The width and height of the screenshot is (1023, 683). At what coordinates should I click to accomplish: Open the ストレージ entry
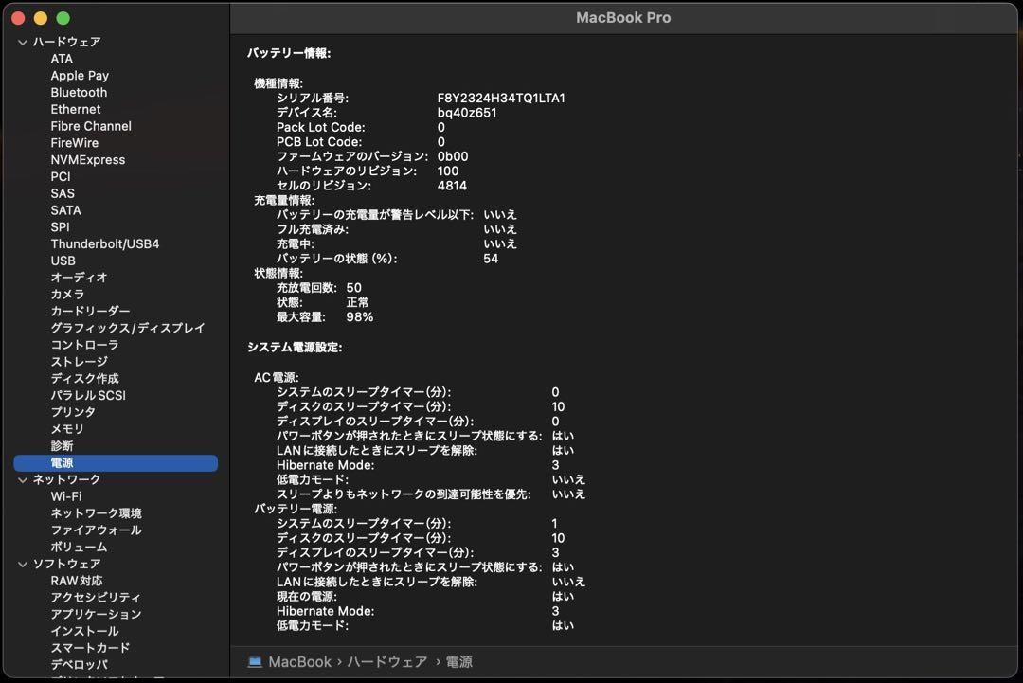[x=79, y=362]
